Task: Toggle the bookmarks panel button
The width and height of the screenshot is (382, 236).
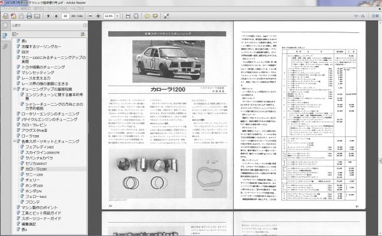Action: pyautogui.click(x=4, y=36)
